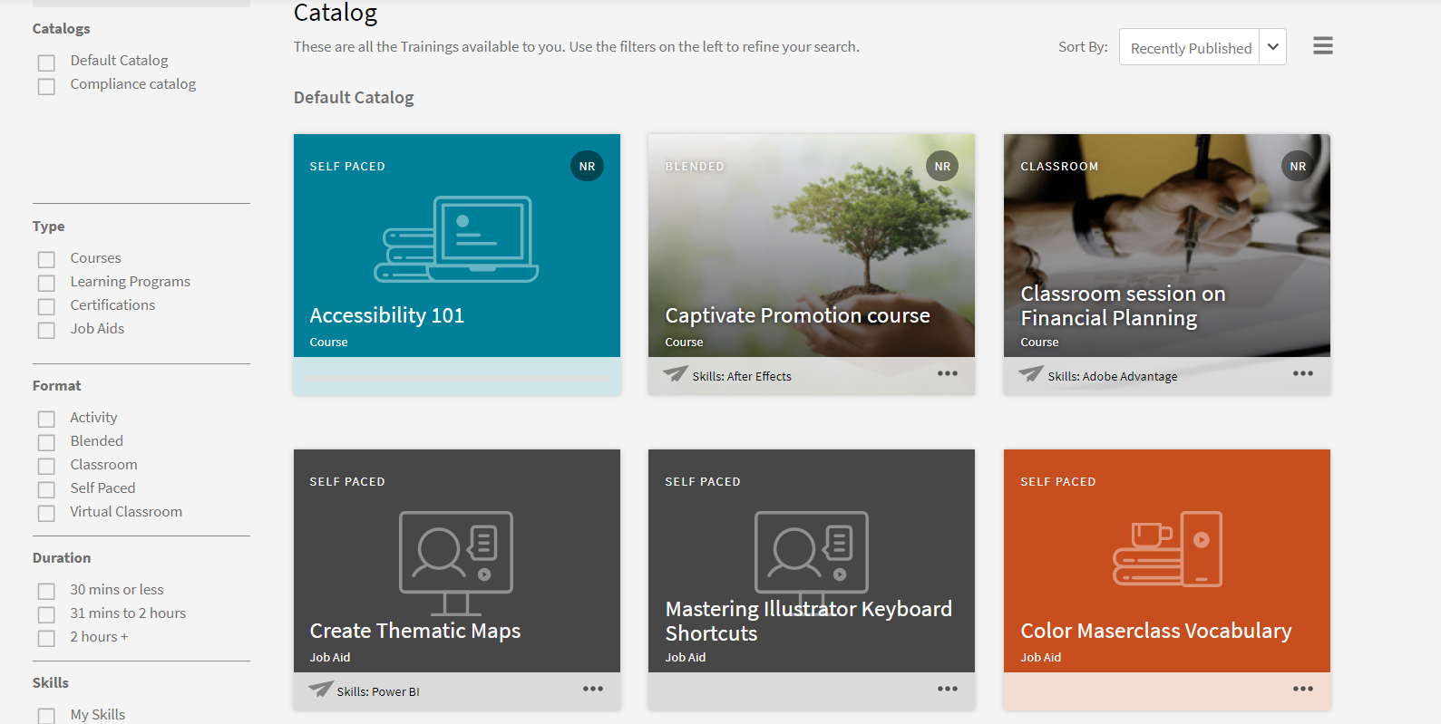Image resolution: width=1441 pixels, height=724 pixels.
Task: Click the Recently Published sort field
Action: pyautogui.click(x=1190, y=47)
